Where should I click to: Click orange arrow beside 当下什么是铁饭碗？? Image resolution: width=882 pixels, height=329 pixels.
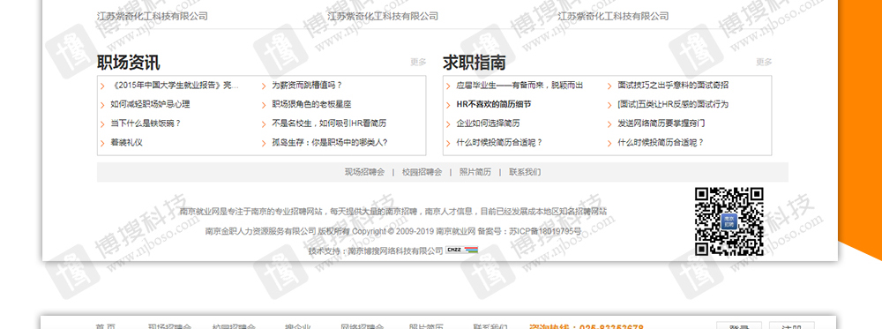click(x=102, y=124)
